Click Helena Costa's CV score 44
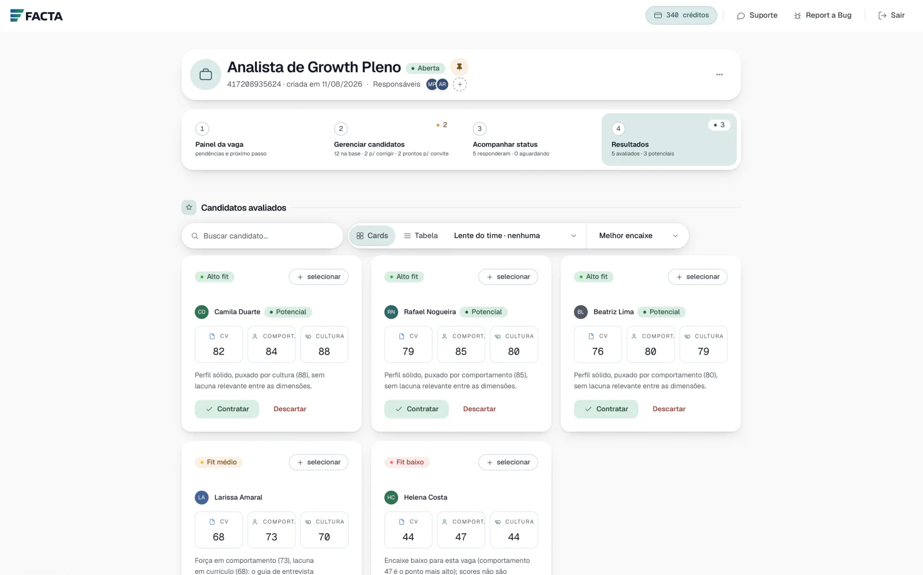 [408, 530]
